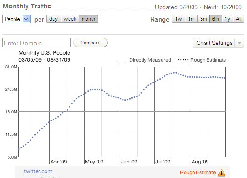The width and height of the screenshot is (247, 178).
Task: Click the dotted Rough Estimate legend entry
Action: [x=202, y=60]
